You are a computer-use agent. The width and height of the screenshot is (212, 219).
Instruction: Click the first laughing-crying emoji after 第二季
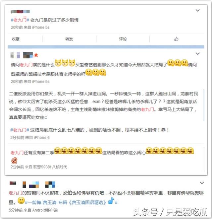point(57,151)
